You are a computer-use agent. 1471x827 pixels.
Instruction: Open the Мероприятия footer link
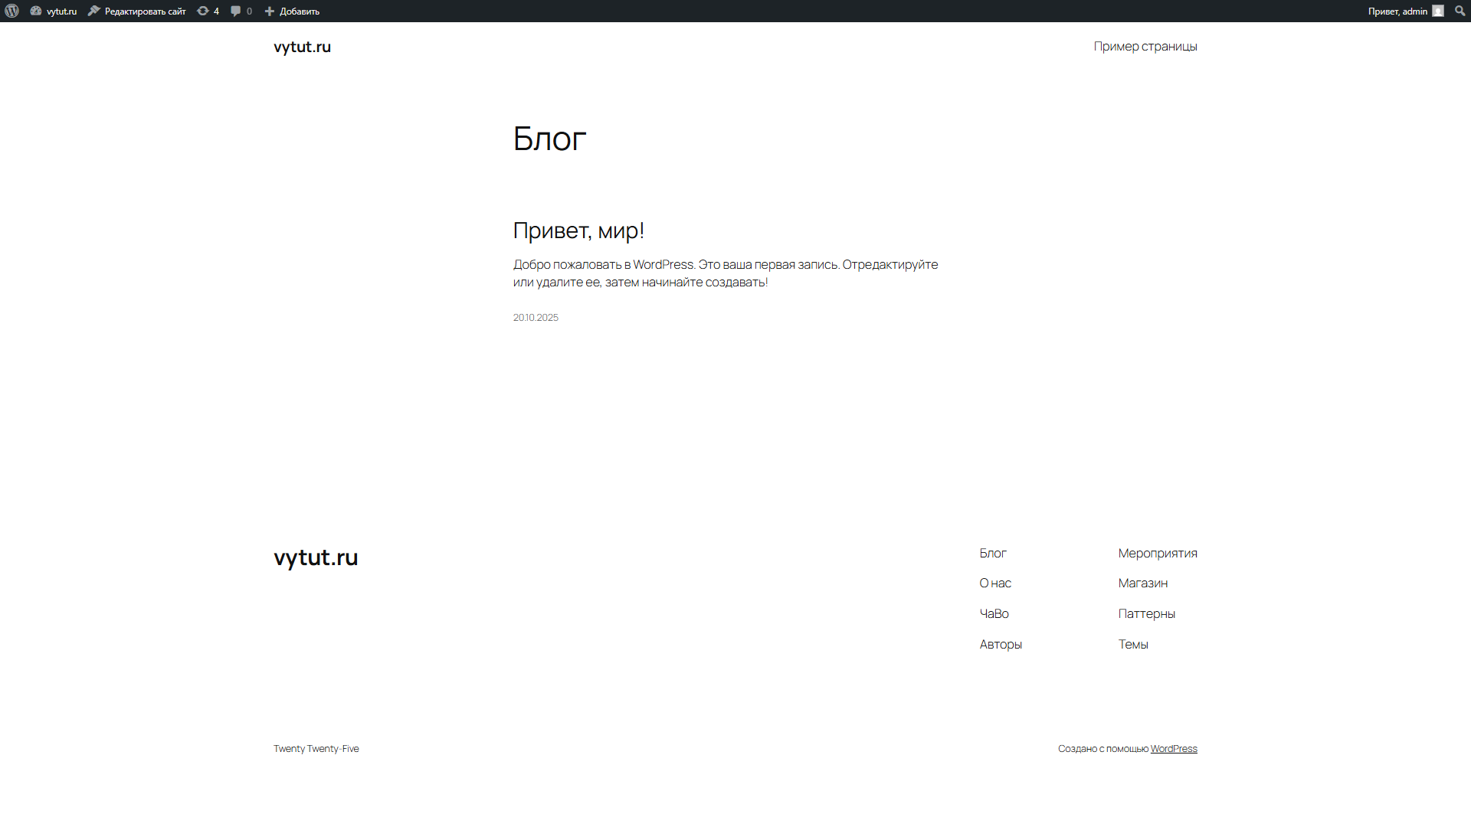1157,553
